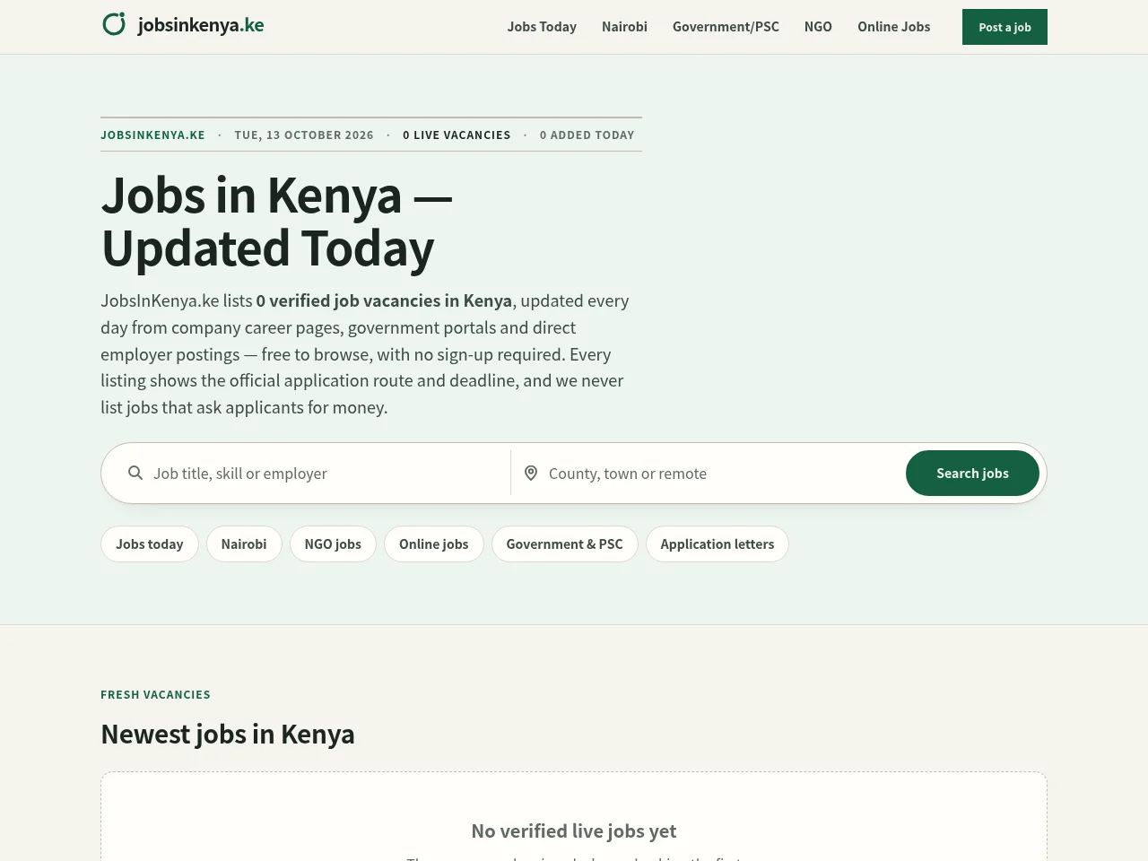Open the jobsinkenya.ke home link text
The image size is (1148, 861).
[201, 25]
